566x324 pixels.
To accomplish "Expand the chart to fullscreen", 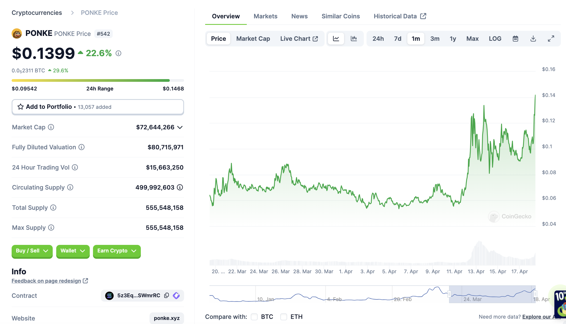I will [x=551, y=39].
